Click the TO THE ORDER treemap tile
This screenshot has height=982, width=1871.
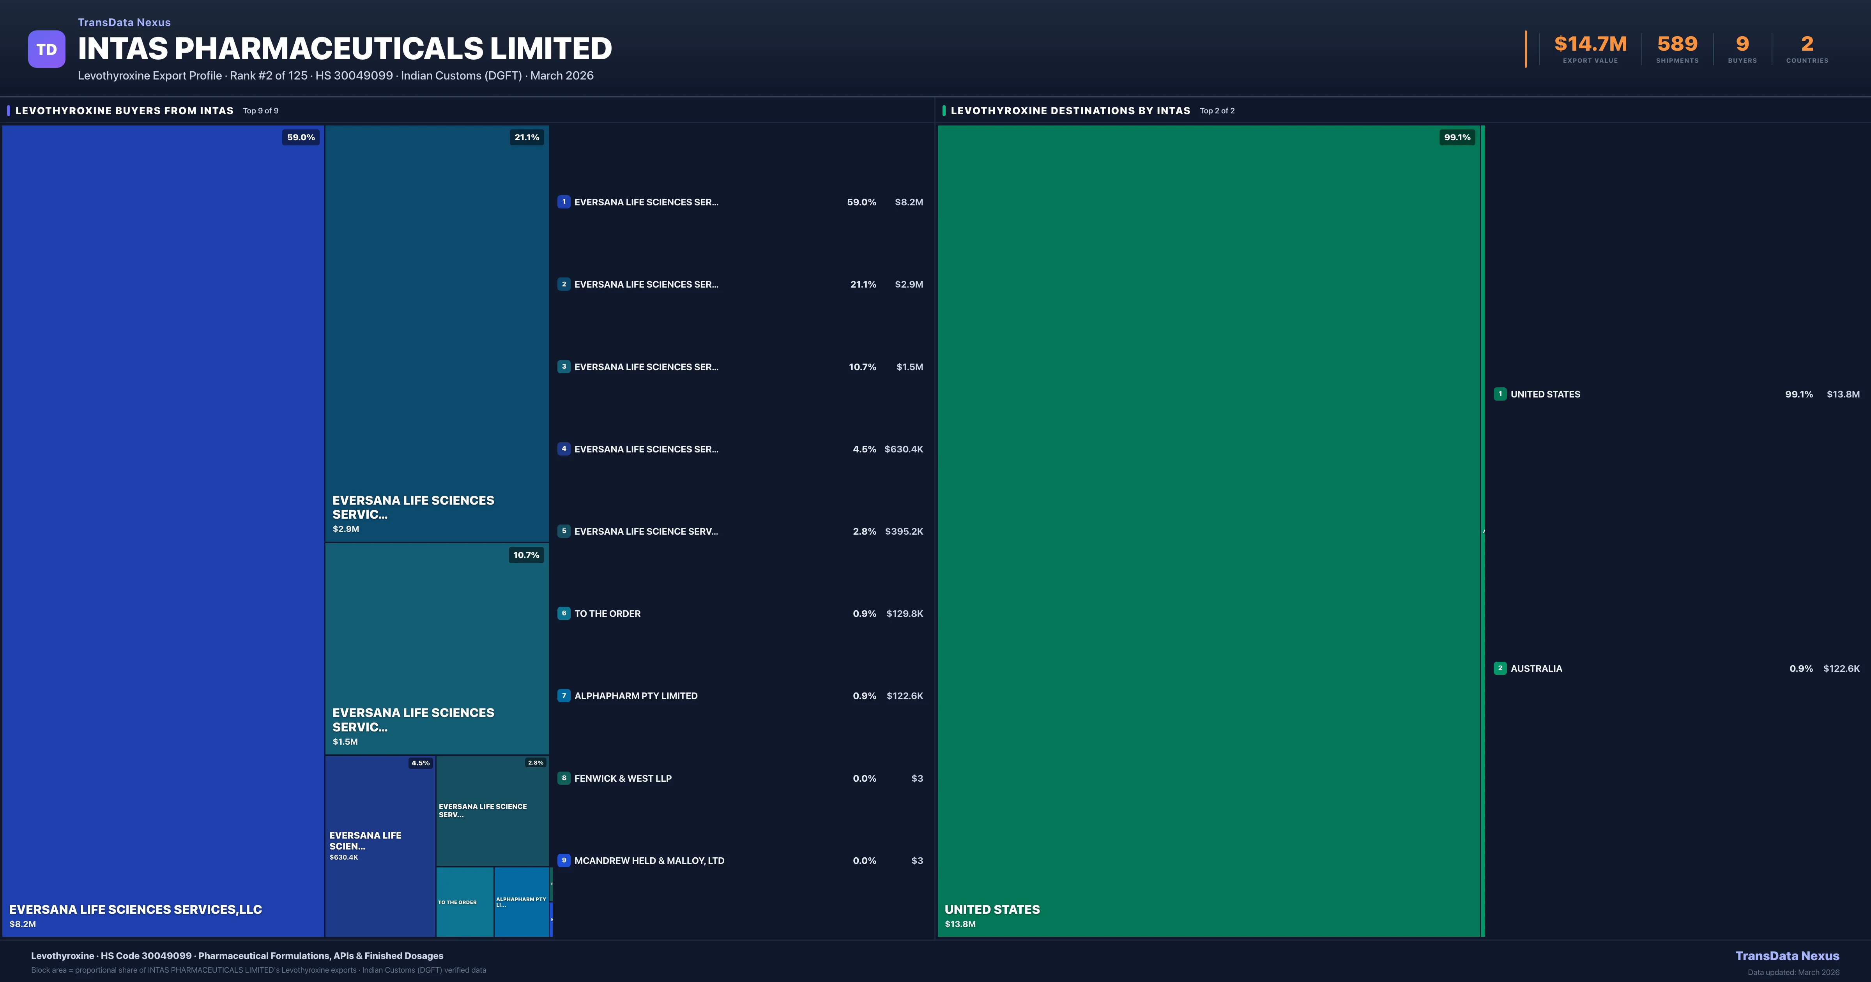[x=464, y=901]
